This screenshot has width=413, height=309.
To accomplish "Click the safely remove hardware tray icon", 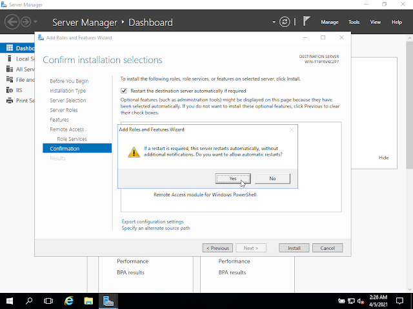I will click(341, 301).
